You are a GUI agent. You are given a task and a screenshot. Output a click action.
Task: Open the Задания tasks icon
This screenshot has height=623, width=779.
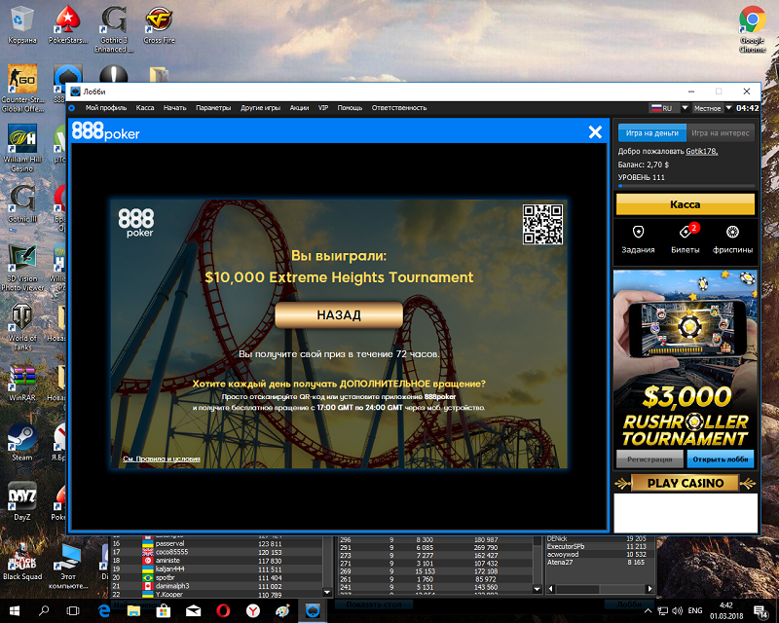pos(638,238)
